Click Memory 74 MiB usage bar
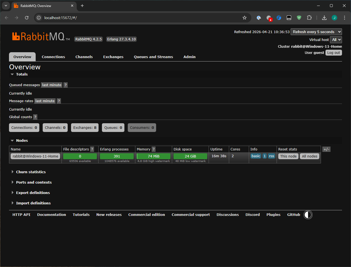The height and width of the screenshot is (267, 351). [154, 156]
